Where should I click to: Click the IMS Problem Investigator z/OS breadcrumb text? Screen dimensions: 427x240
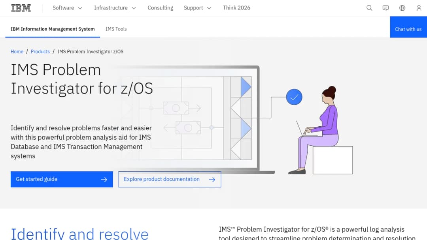tap(90, 52)
